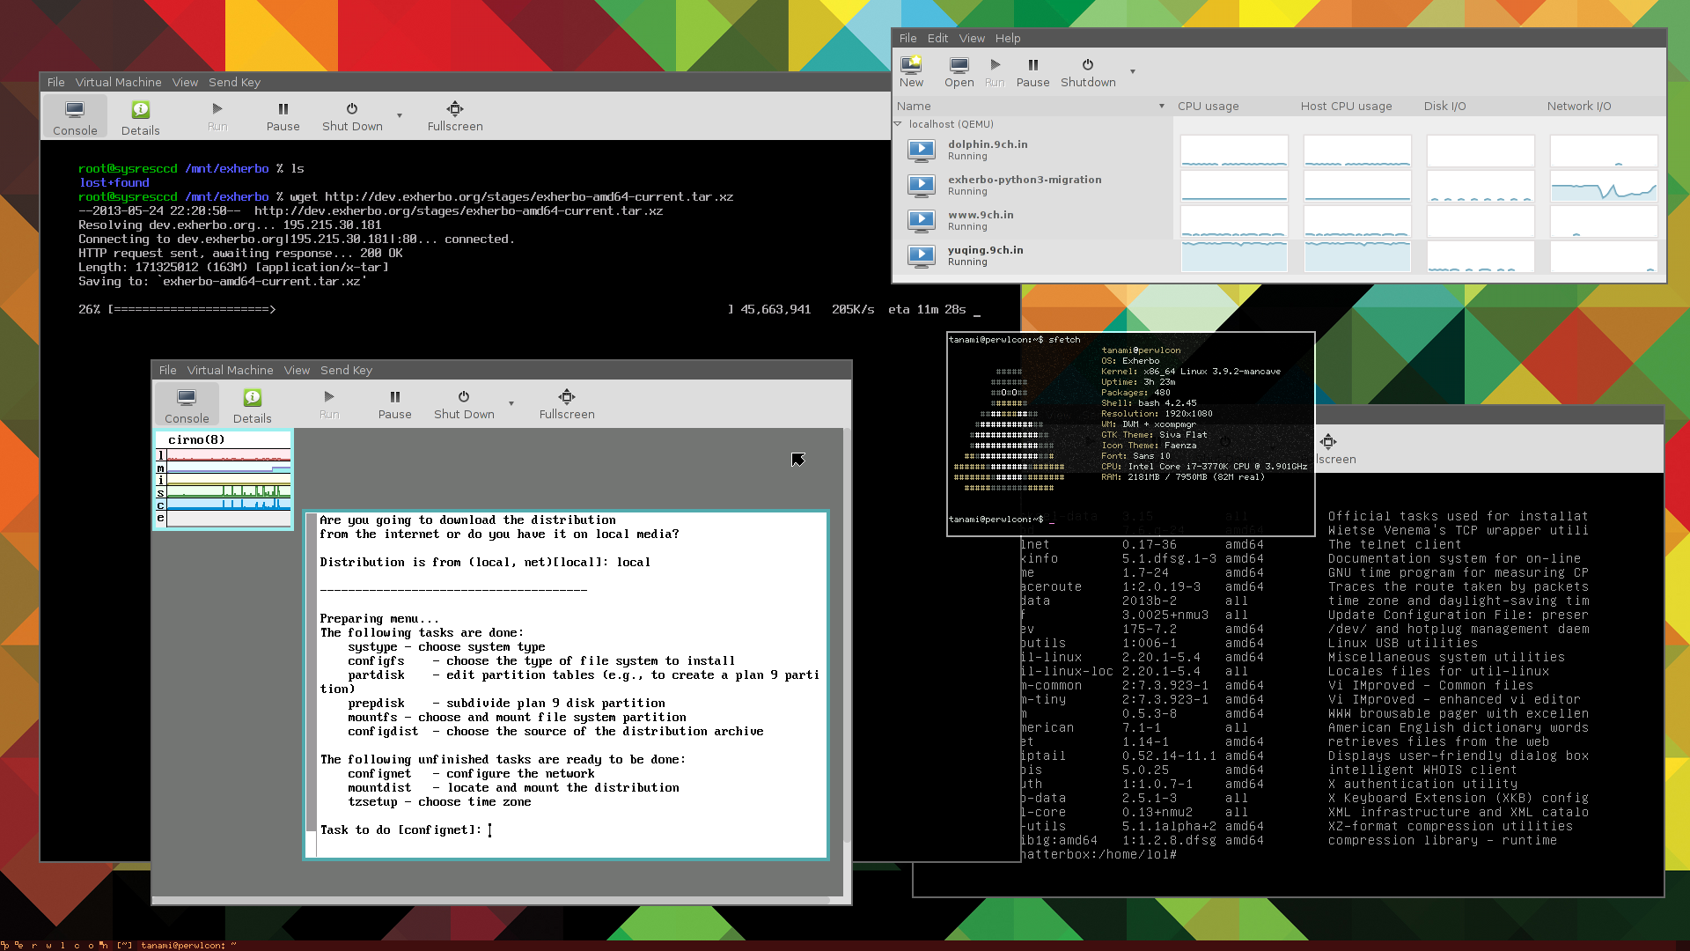
Task: Open Shut Down dropdown arrow in cirno window
Action: tap(511, 404)
